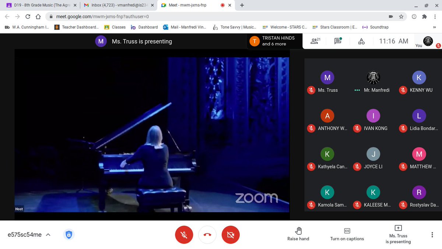Close the Gmail Inbox tab
The width and height of the screenshot is (442, 249).
tap(152, 5)
